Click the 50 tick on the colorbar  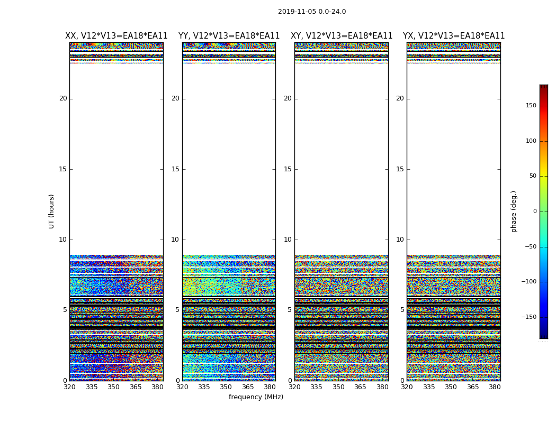click(533, 176)
